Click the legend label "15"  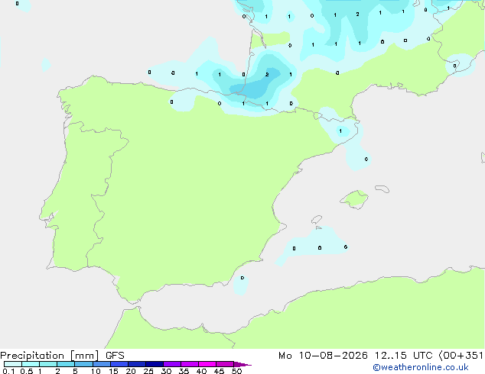[x=113, y=371]
